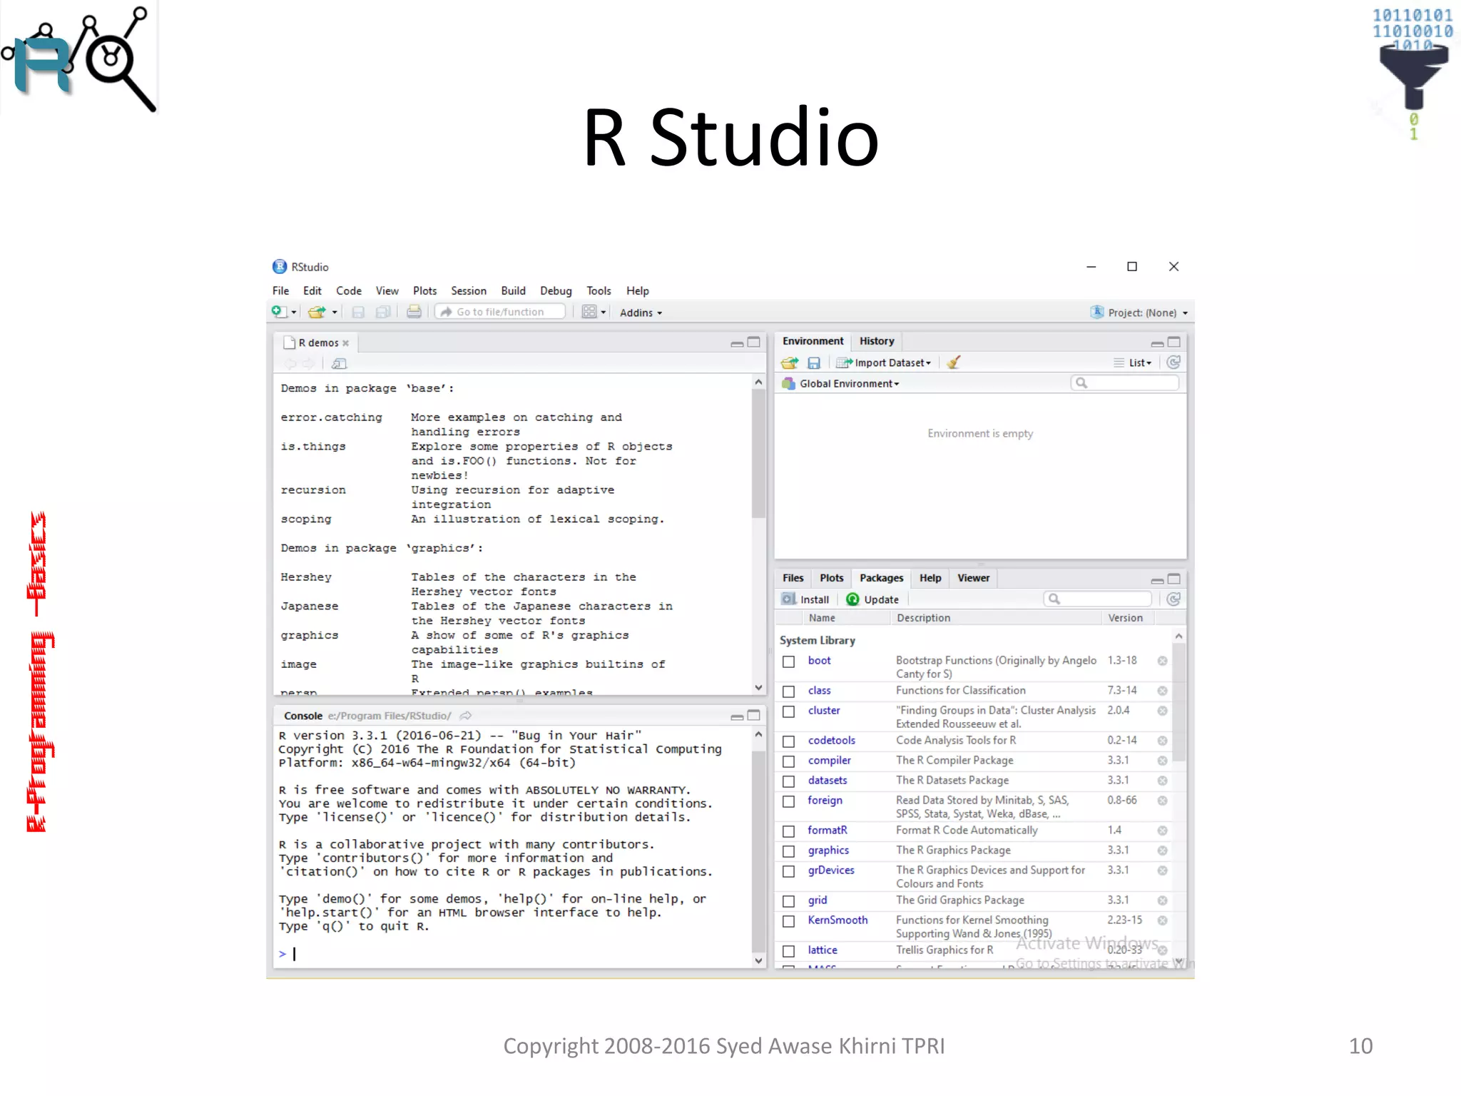Open the Addins dropdown menu
The width and height of the screenshot is (1461, 1096).
click(x=641, y=313)
